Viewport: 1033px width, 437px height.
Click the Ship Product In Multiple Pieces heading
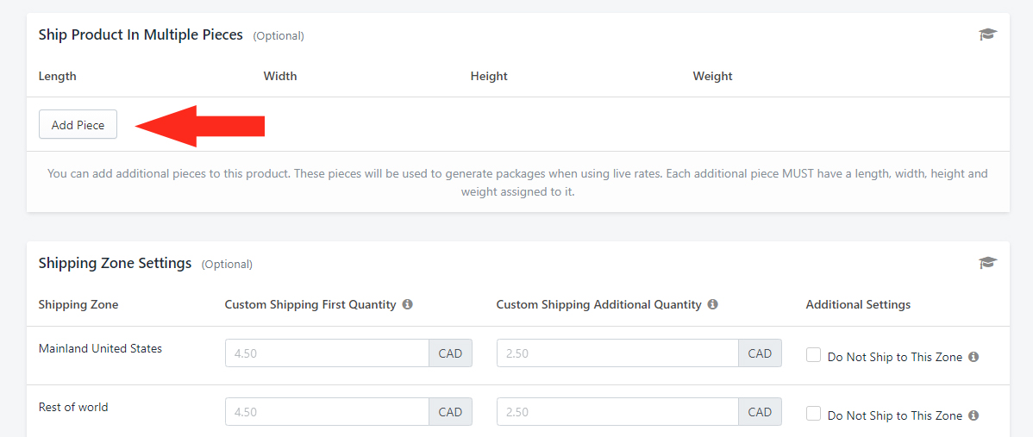pos(141,34)
